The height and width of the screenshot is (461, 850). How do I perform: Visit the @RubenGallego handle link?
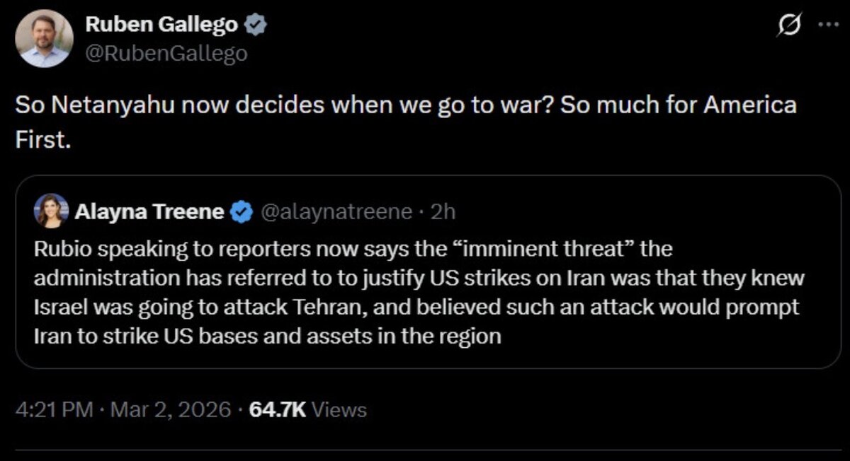[x=166, y=53]
